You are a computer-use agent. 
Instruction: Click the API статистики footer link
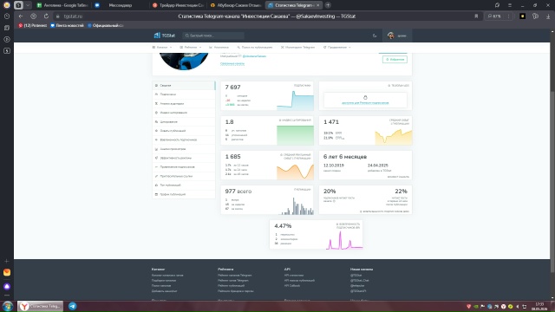point(294,276)
